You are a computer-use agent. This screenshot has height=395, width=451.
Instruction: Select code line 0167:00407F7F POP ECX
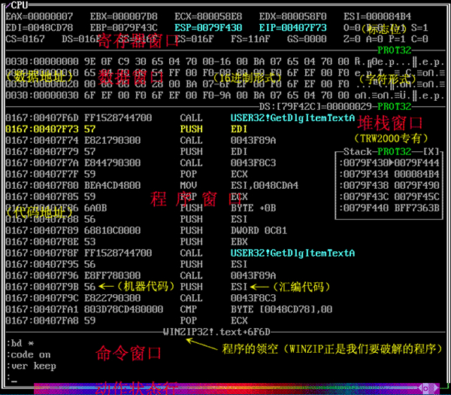point(126,174)
